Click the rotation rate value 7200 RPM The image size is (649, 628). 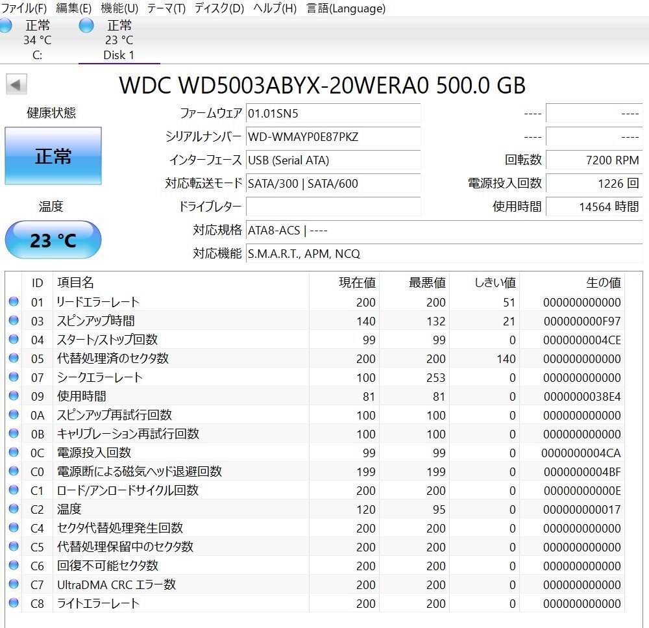594,160
